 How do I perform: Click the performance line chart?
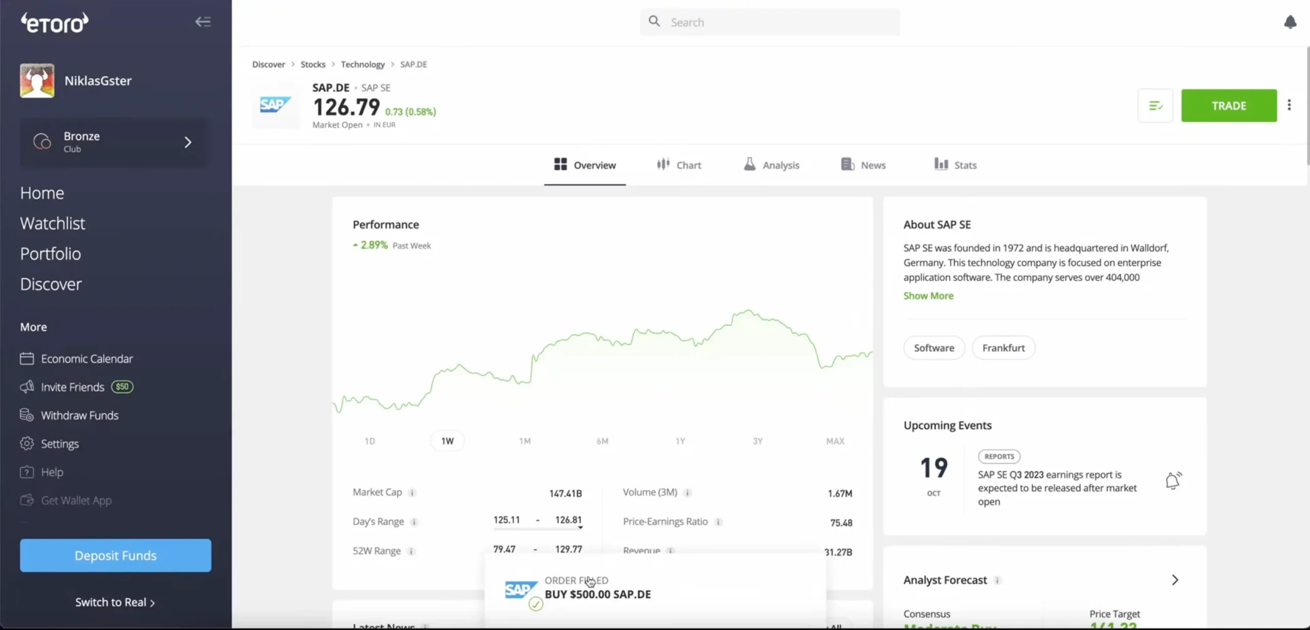602,361
